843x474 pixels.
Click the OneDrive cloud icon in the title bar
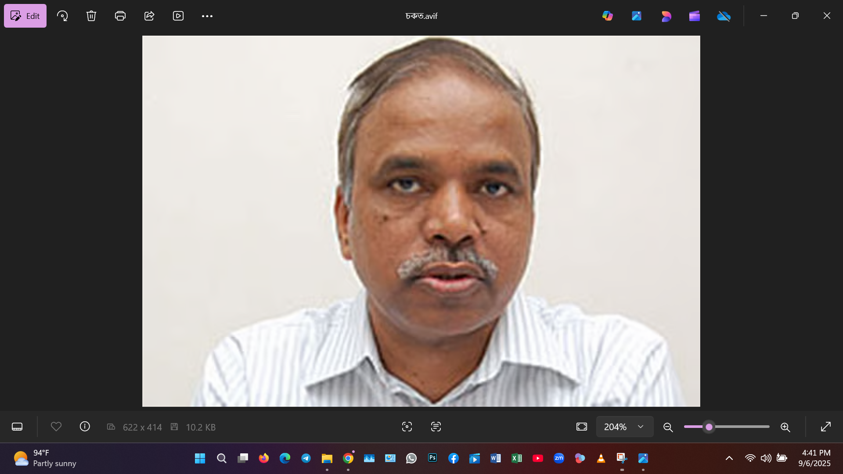tap(724, 16)
